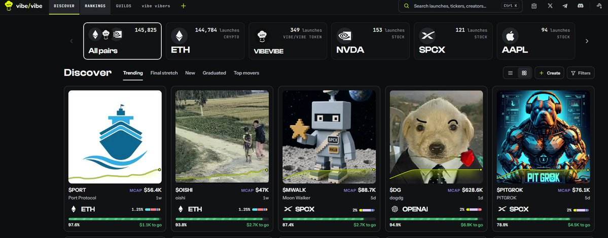Open the bot icon in the header
Image resolution: width=608 pixels, height=238 pixels.
pos(534,6)
